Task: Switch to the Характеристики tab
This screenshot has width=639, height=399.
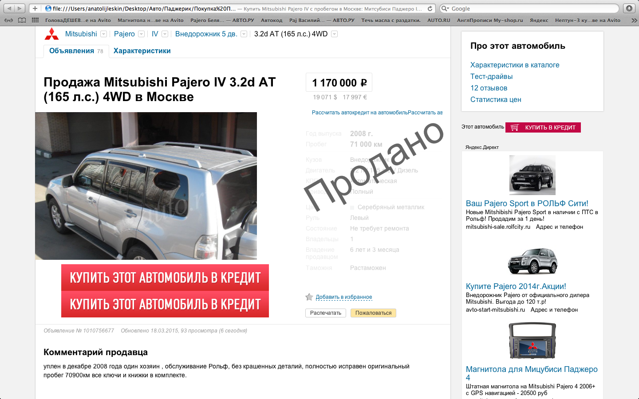Action: pos(142,51)
